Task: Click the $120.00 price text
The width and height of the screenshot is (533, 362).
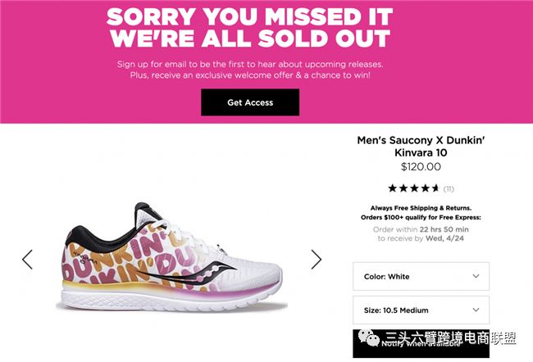Action: point(420,166)
